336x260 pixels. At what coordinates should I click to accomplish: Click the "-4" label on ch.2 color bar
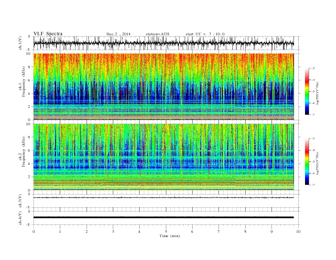pos(313,150)
